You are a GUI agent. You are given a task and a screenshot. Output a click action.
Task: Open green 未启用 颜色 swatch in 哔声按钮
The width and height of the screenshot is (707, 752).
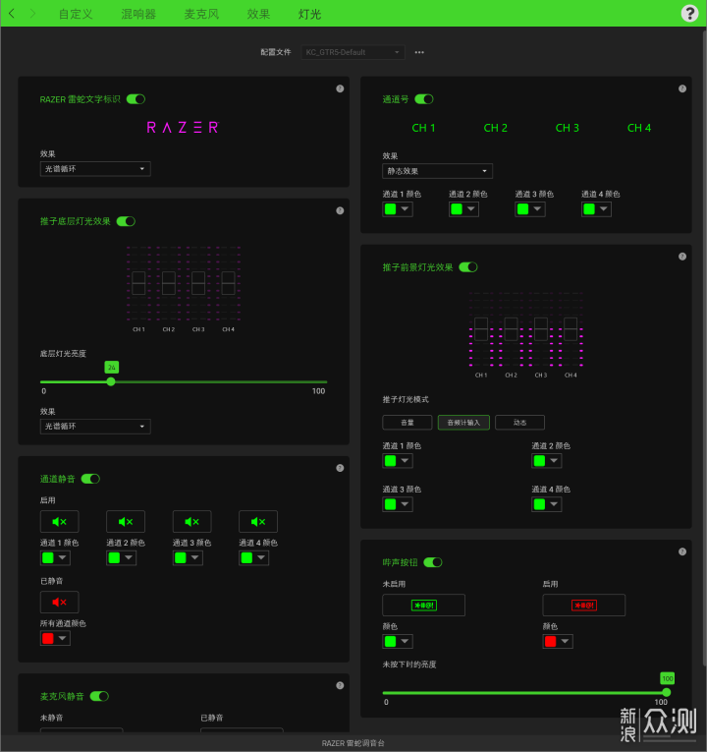pos(398,641)
